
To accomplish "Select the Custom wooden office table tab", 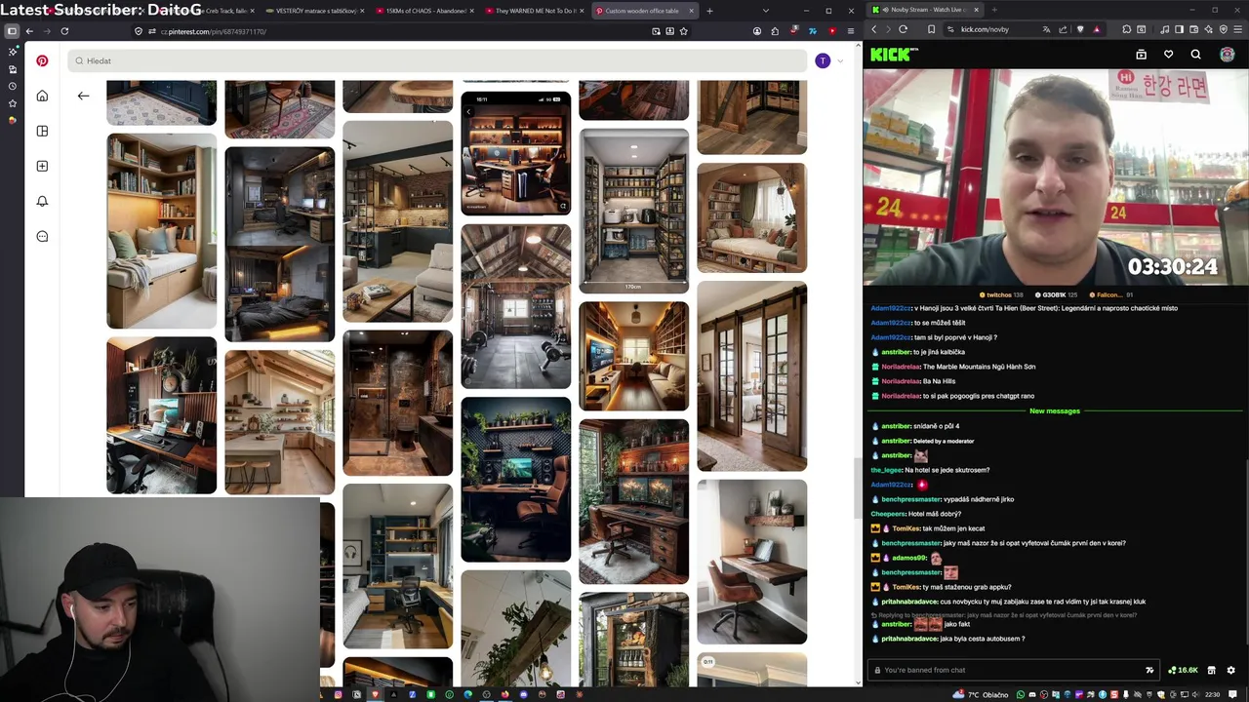I will pyautogui.click(x=646, y=11).
